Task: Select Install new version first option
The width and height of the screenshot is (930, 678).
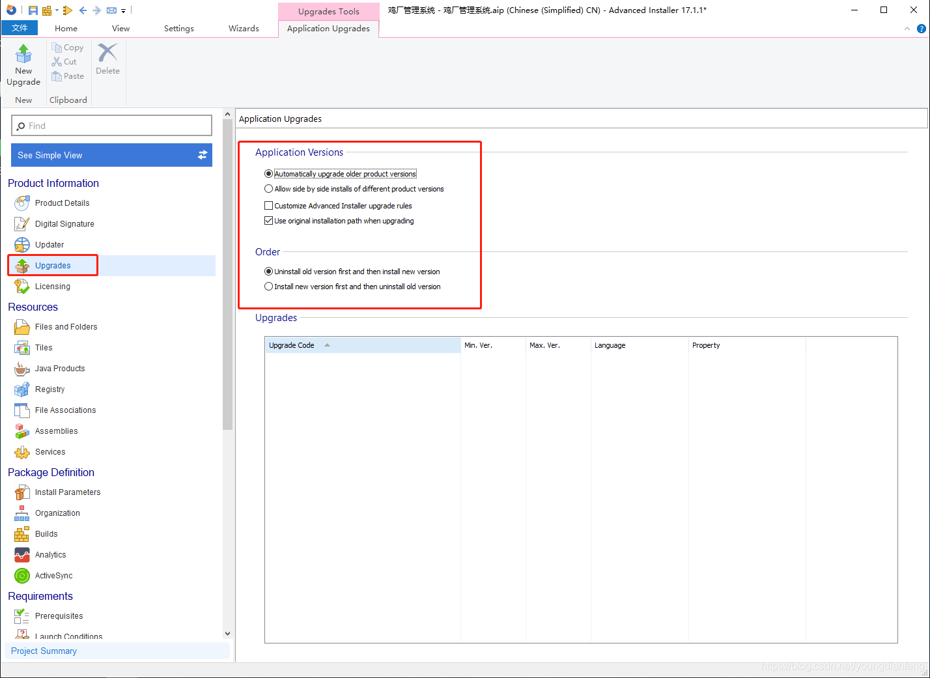Action: (x=268, y=287)
